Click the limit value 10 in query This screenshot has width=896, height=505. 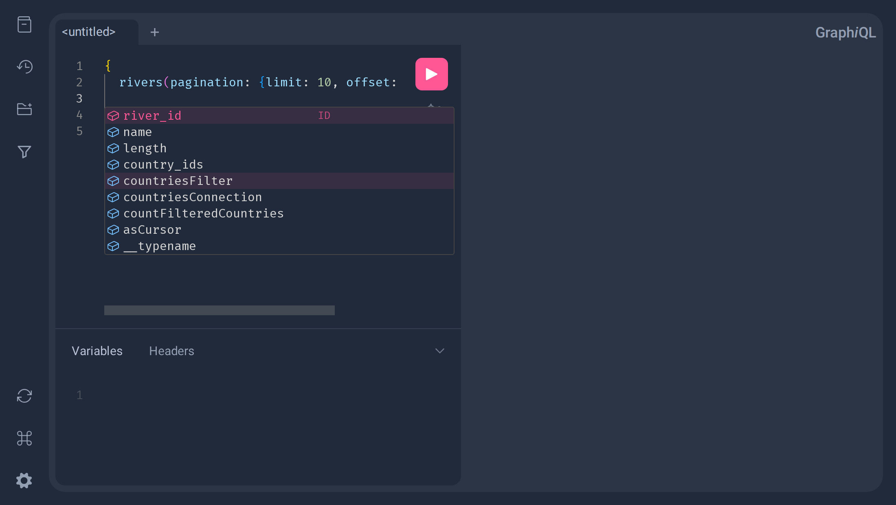[324, 82]
